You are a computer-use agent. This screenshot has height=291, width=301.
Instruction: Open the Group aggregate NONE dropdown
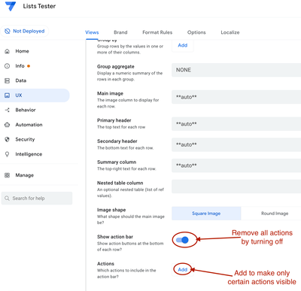pos(236,70)
